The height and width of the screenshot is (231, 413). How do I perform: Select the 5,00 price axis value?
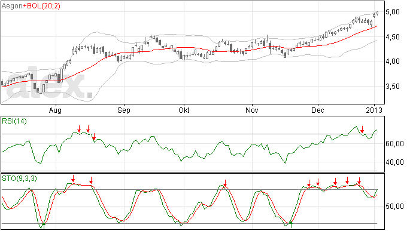click(393, 12)
